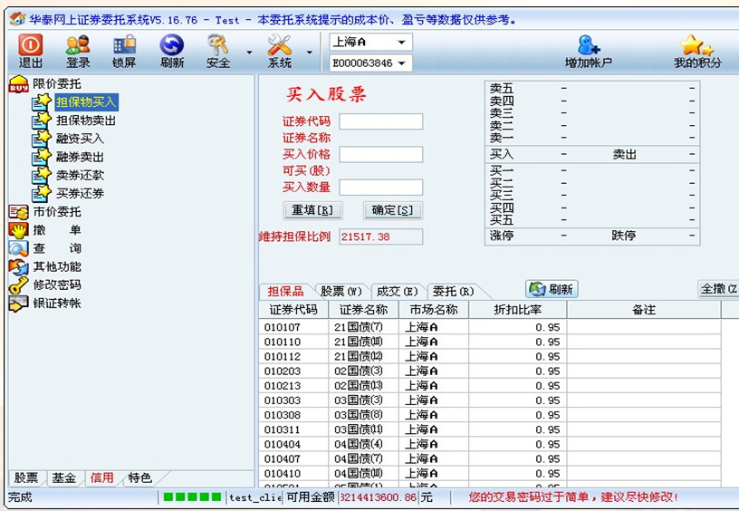The width and height of the screenshot is (739, 511).
Task: Select 买券还券 in the tree
Action: tap(80, 193)
